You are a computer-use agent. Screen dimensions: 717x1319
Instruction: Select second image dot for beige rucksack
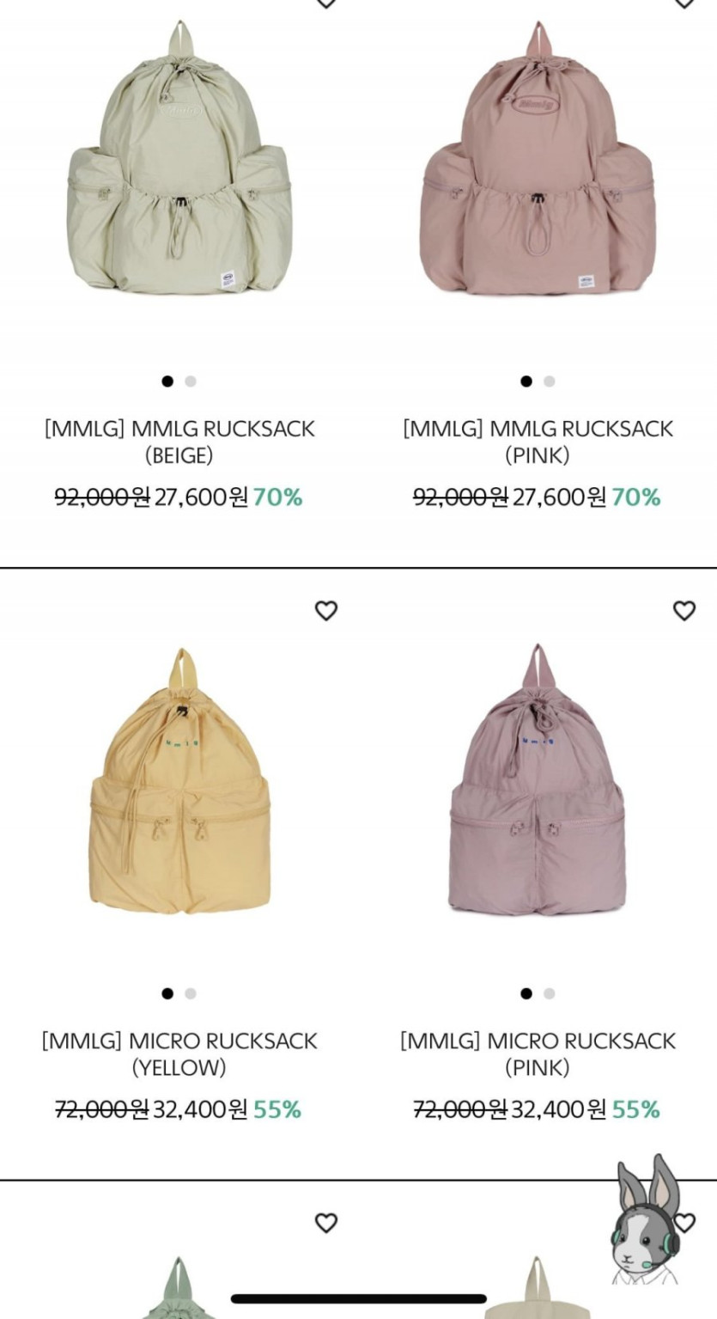[x=191, y=382]
